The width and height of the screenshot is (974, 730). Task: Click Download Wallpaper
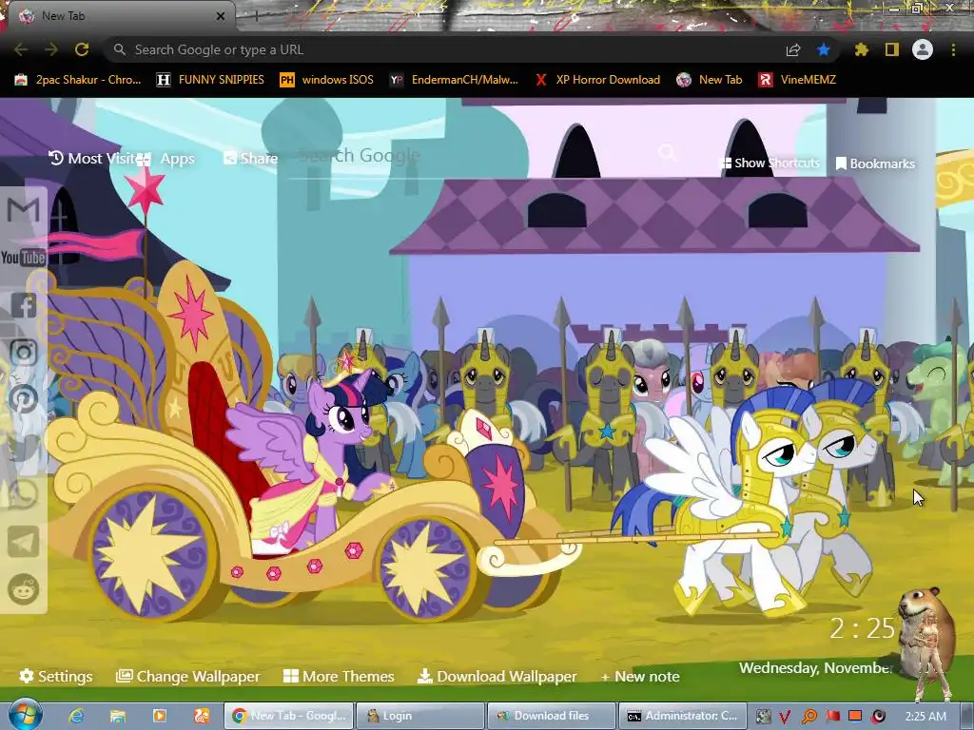coord(497,676)
